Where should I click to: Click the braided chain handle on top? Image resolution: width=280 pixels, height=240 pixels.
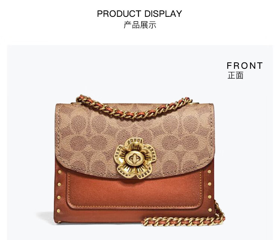pos(134,107)
